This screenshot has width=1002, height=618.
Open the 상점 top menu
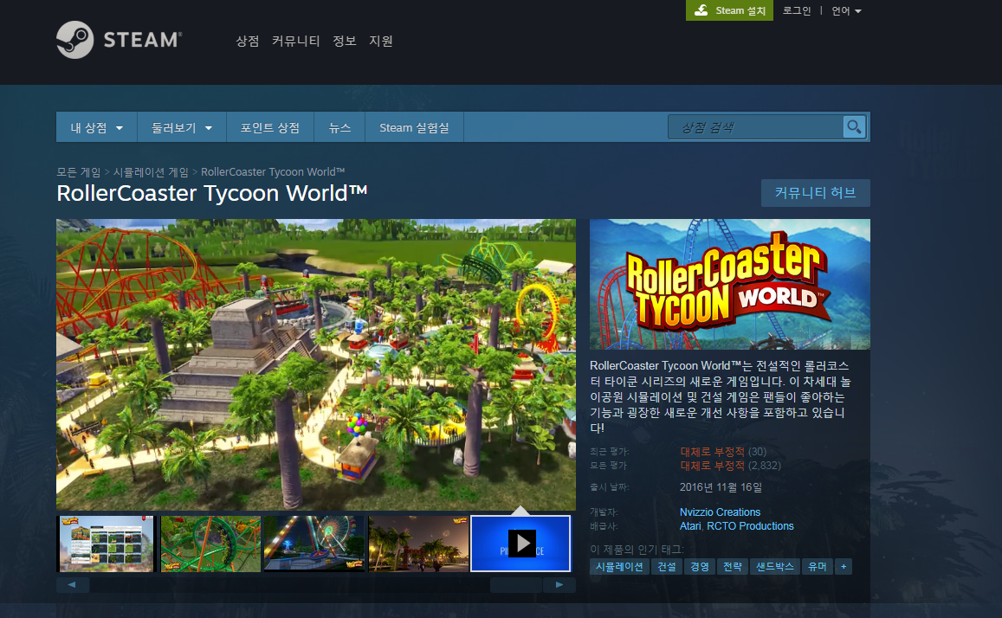click(248, 41)
